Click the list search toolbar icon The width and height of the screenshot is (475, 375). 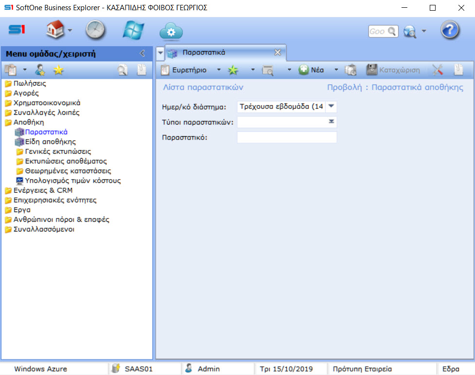point(268,70)
